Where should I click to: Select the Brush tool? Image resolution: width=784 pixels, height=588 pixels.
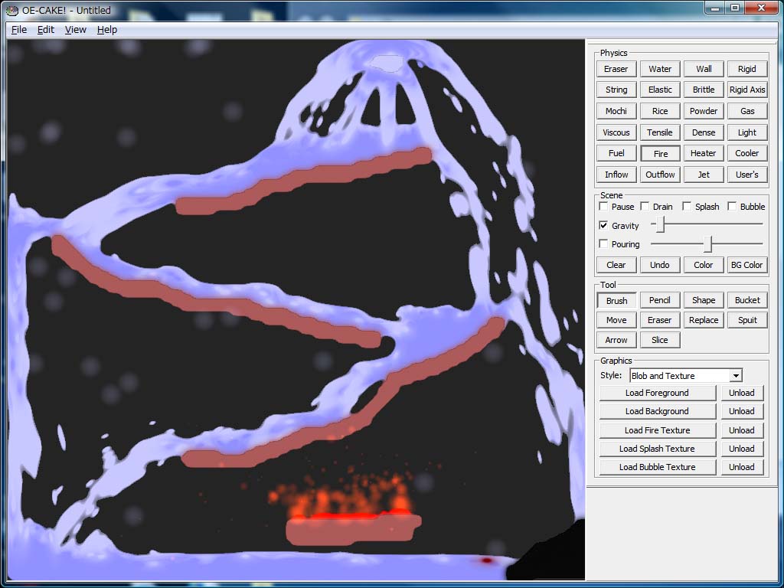coord(616,300)
